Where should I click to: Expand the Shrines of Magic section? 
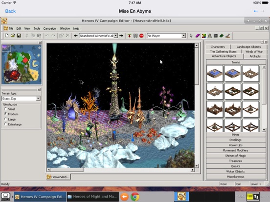pos(236,156)
